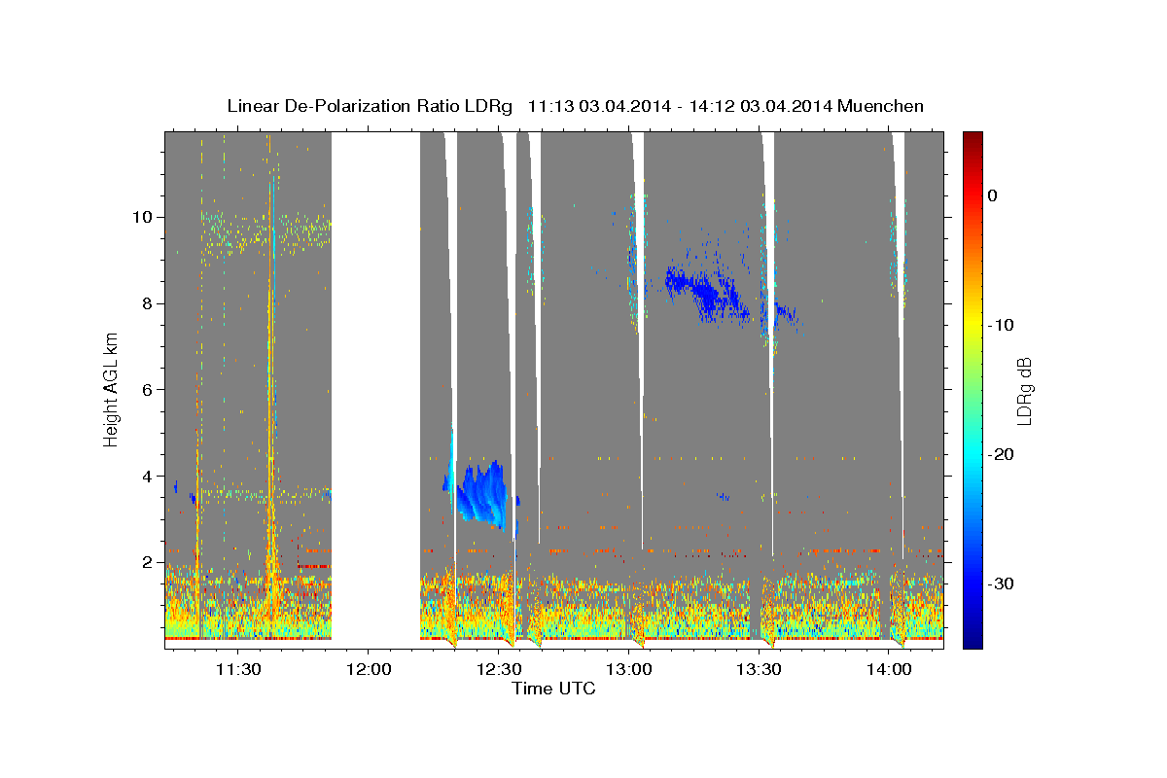Click the colorbar value 0
The image size is (1167, 778).
(993, 195)
